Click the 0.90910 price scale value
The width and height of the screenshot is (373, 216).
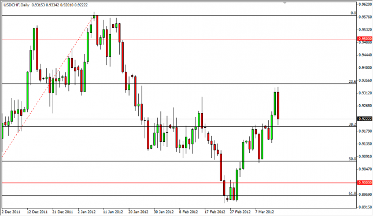(x=365, y=156)
